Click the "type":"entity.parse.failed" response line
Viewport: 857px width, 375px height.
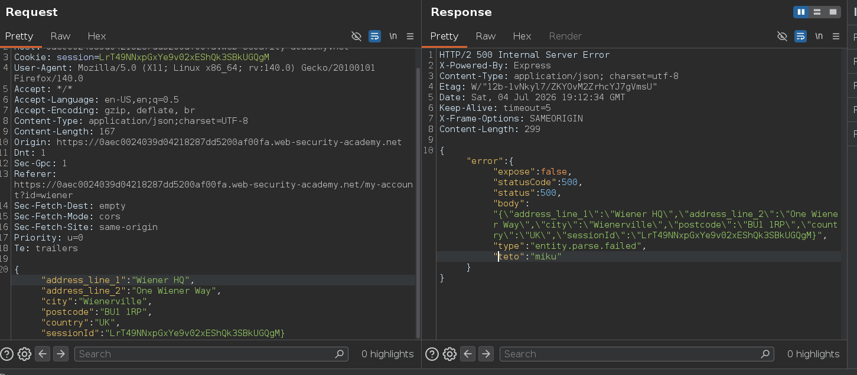[x=570, y=246]
